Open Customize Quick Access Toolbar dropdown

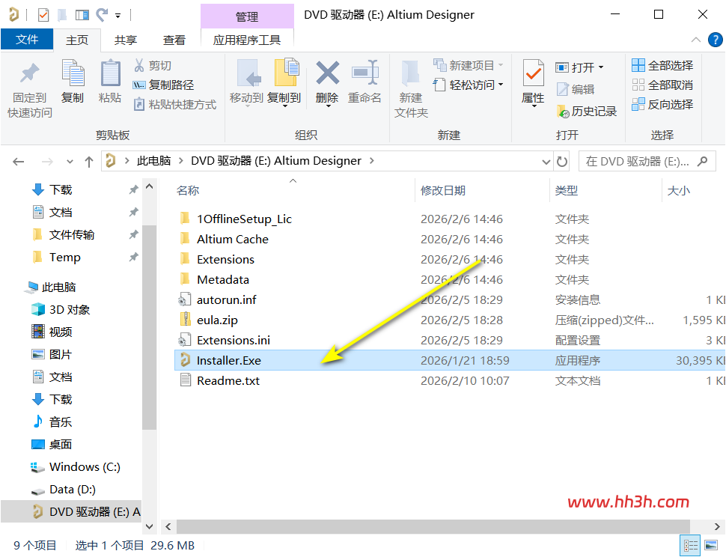tap(118, 16)
